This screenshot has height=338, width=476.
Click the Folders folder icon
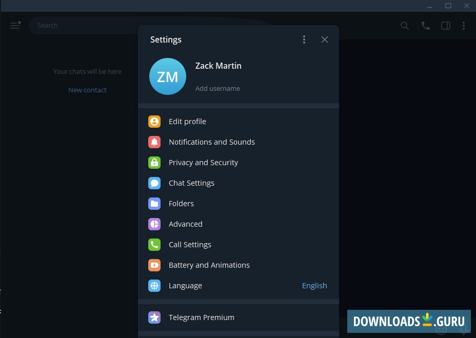[154, 204]
